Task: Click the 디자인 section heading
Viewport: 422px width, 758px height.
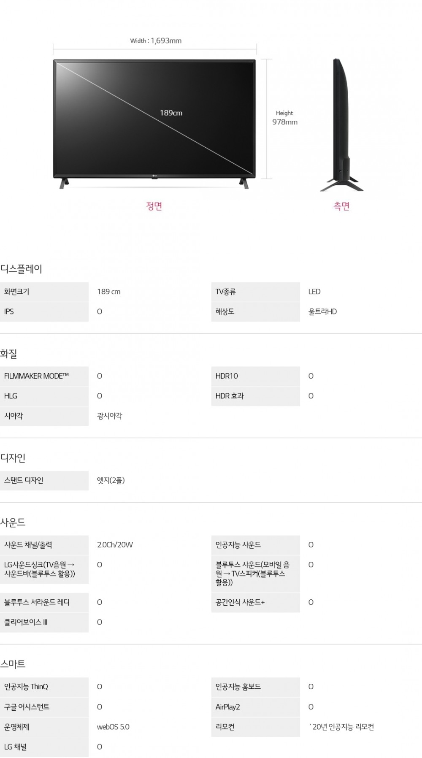Action: tap(13, 458)
